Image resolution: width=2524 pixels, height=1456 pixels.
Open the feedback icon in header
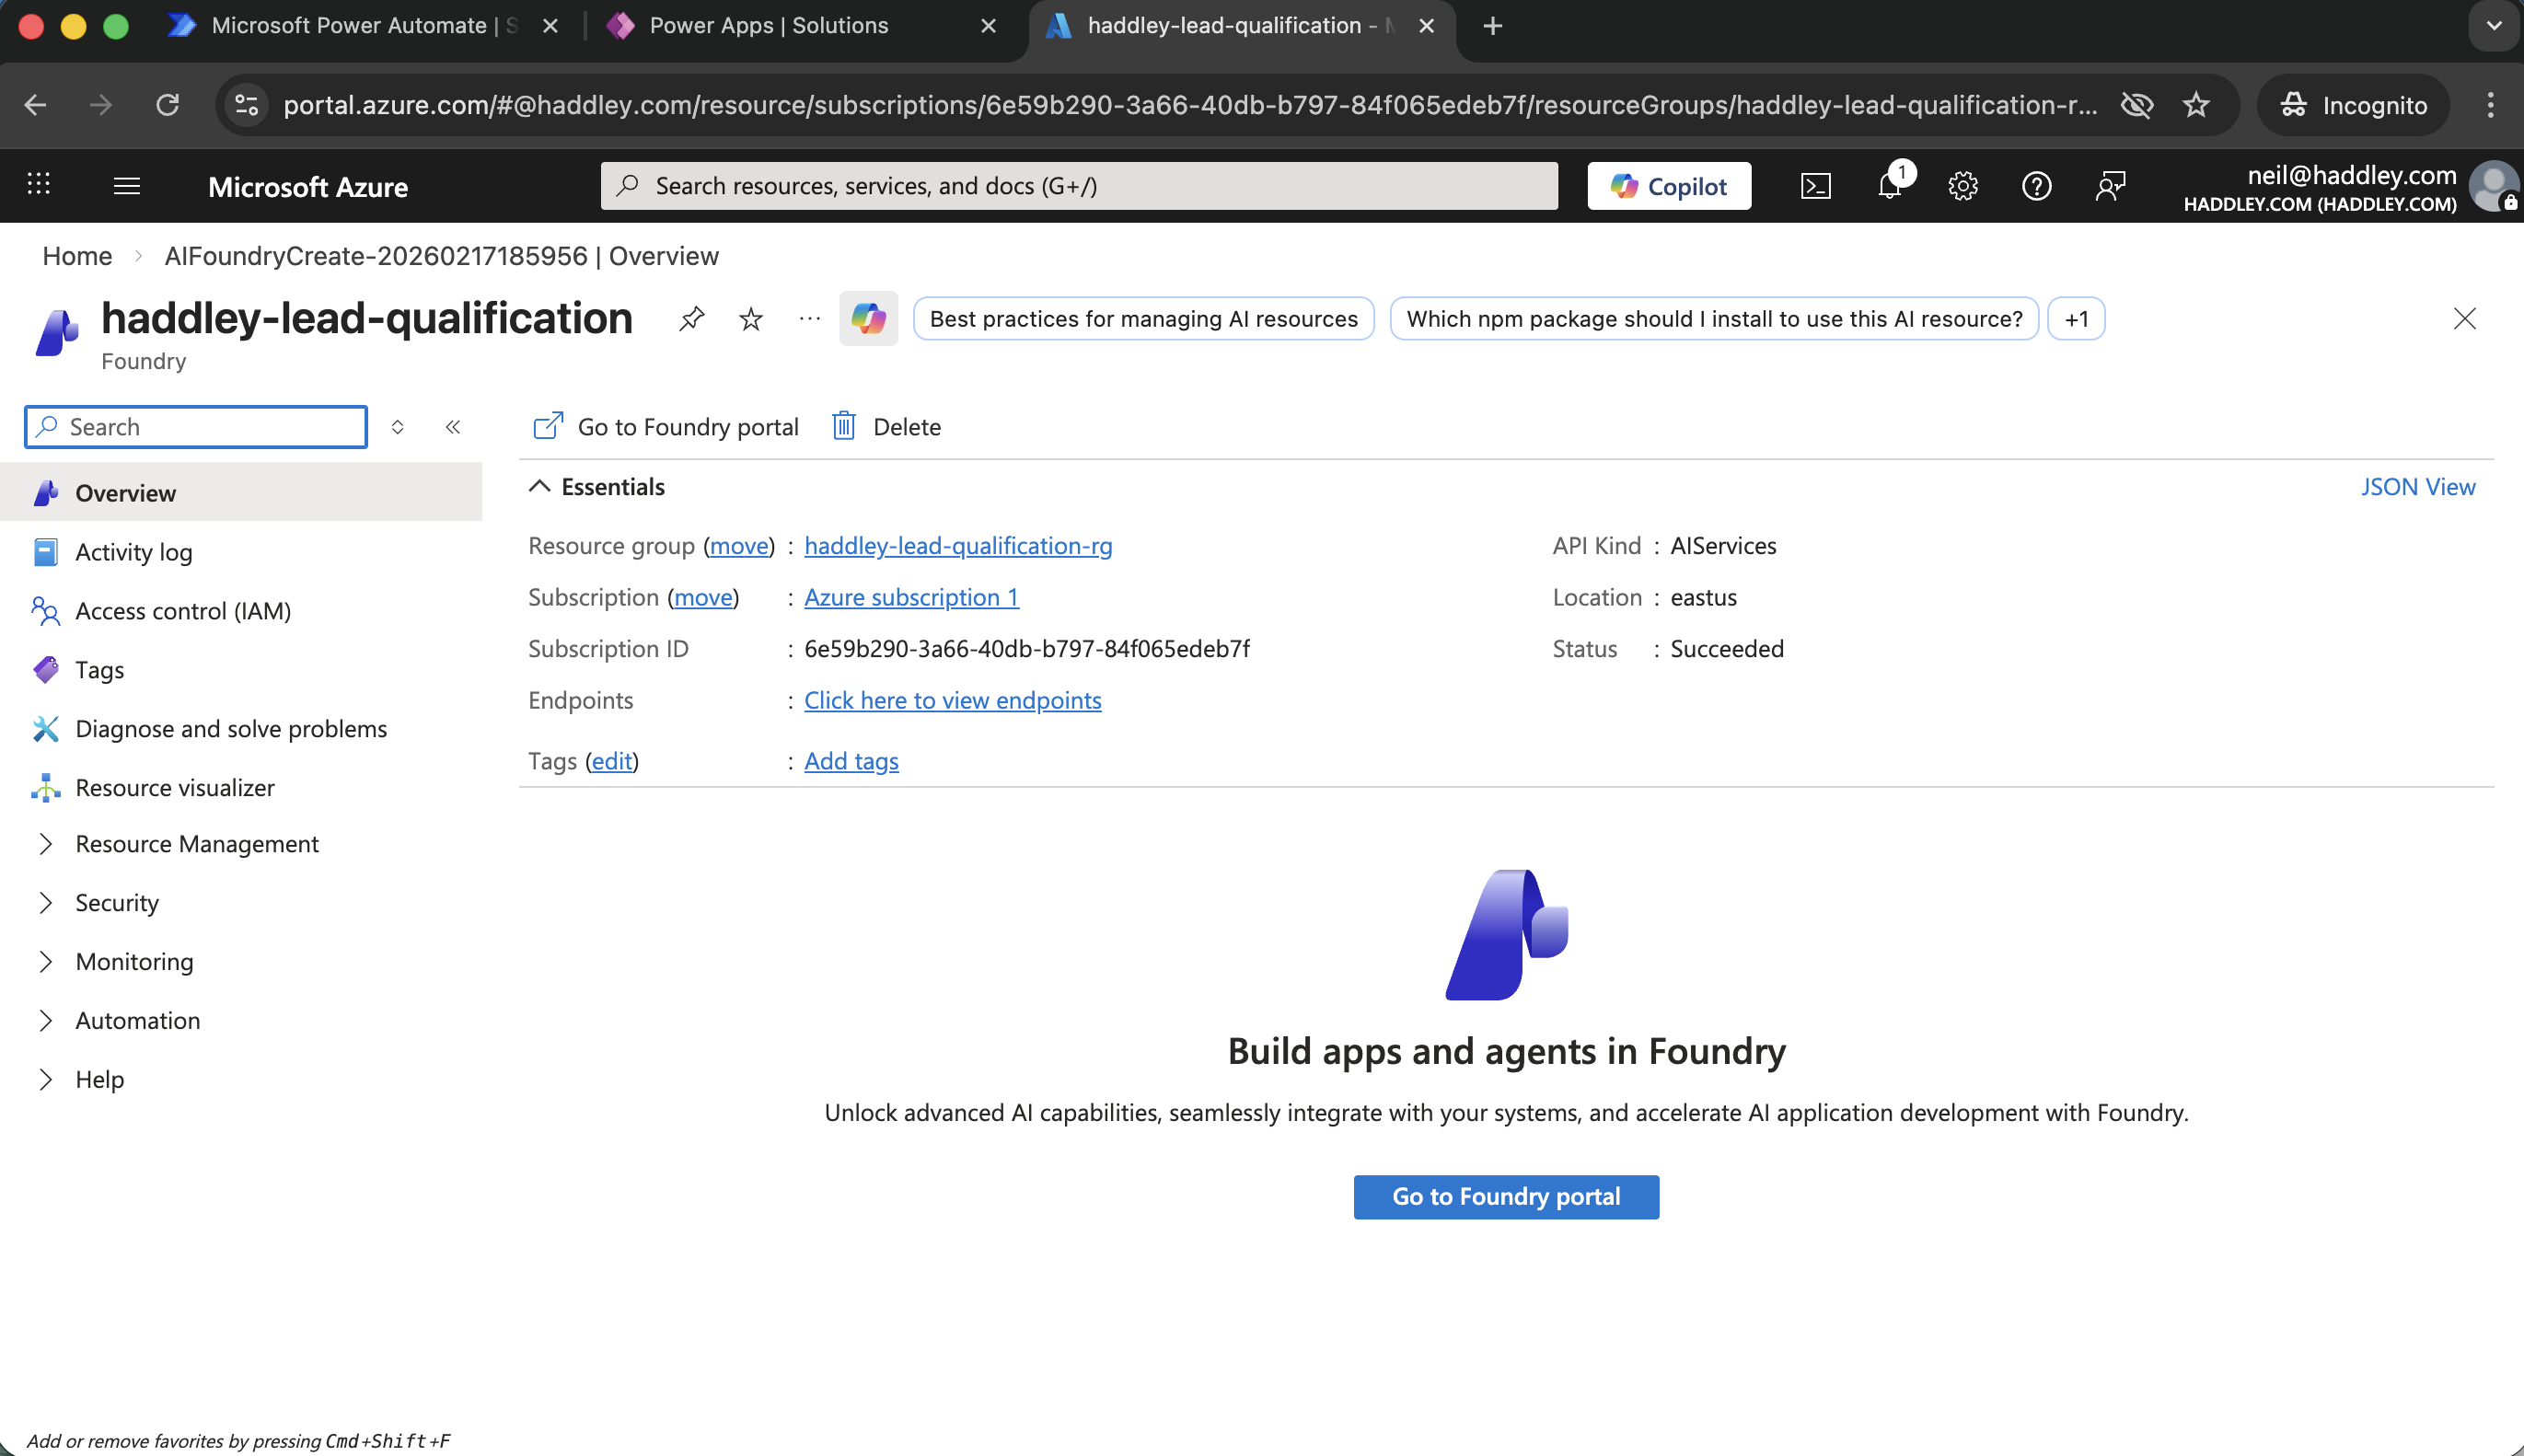coord(2110,186)
